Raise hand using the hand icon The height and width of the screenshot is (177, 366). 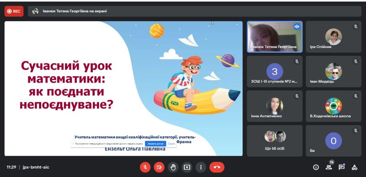pos(173,167)
